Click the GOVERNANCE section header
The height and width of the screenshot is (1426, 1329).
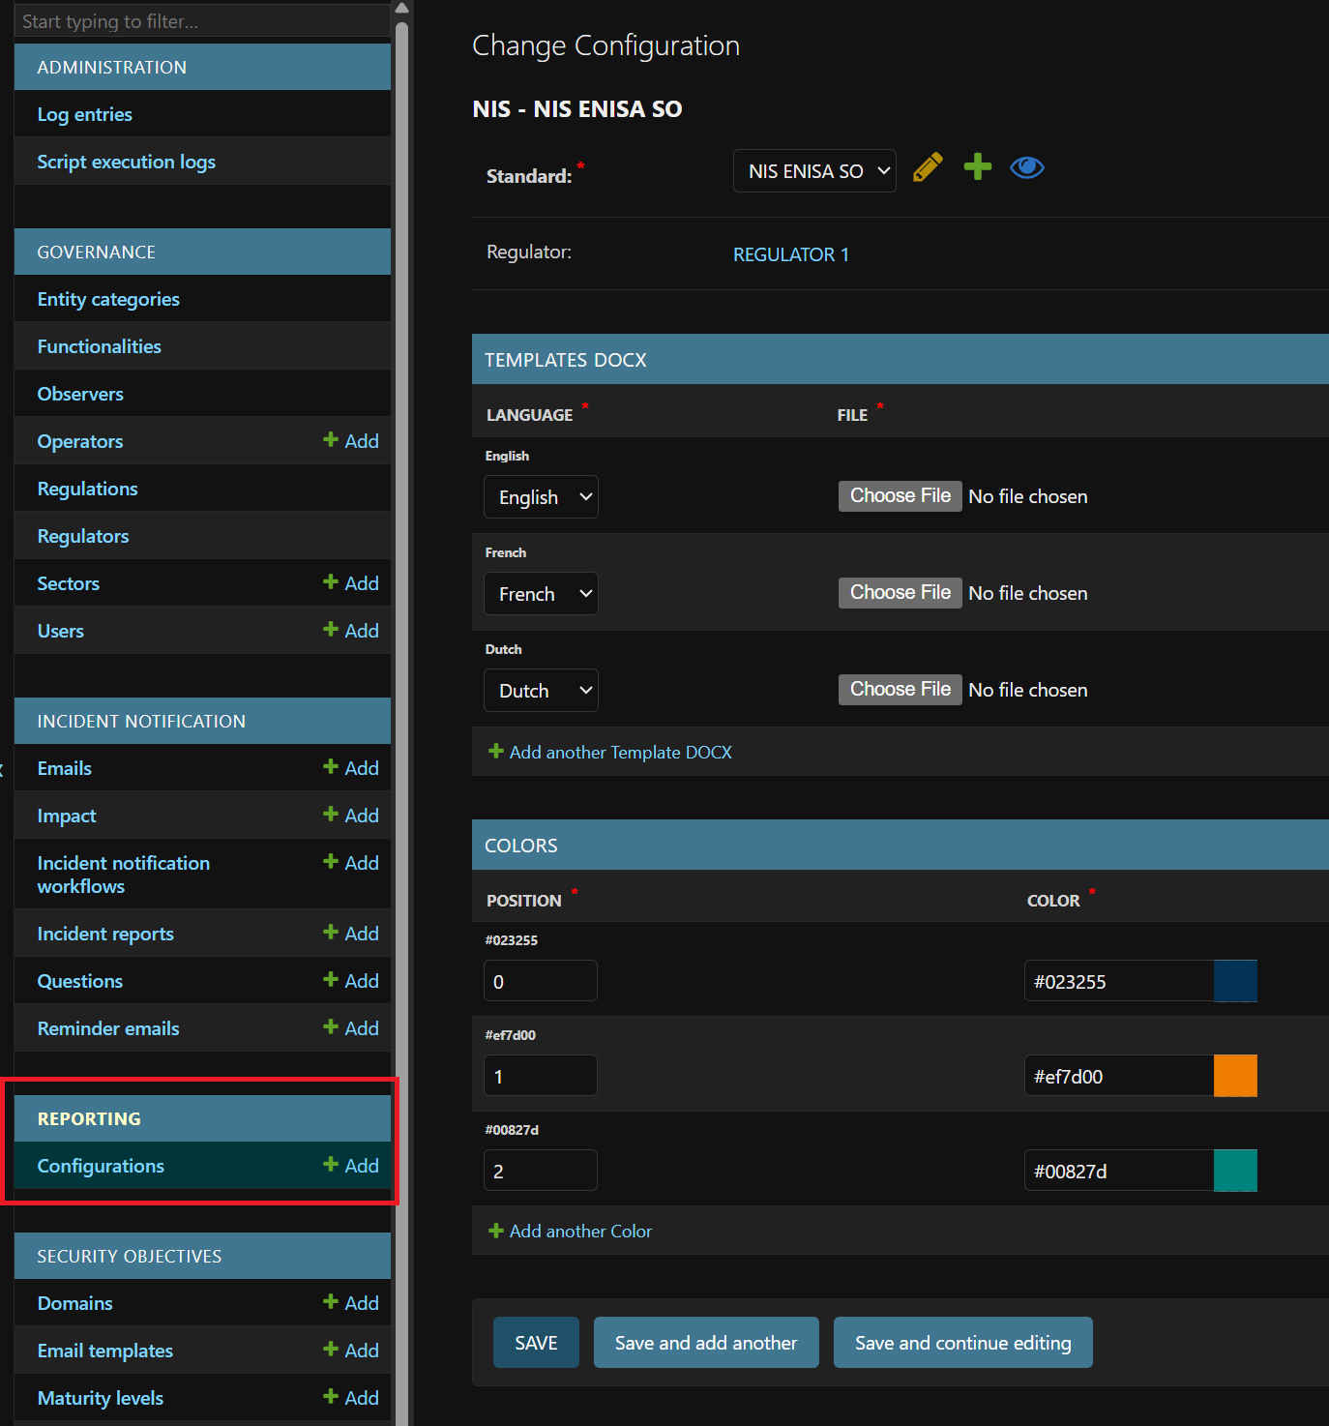point(202,252)
